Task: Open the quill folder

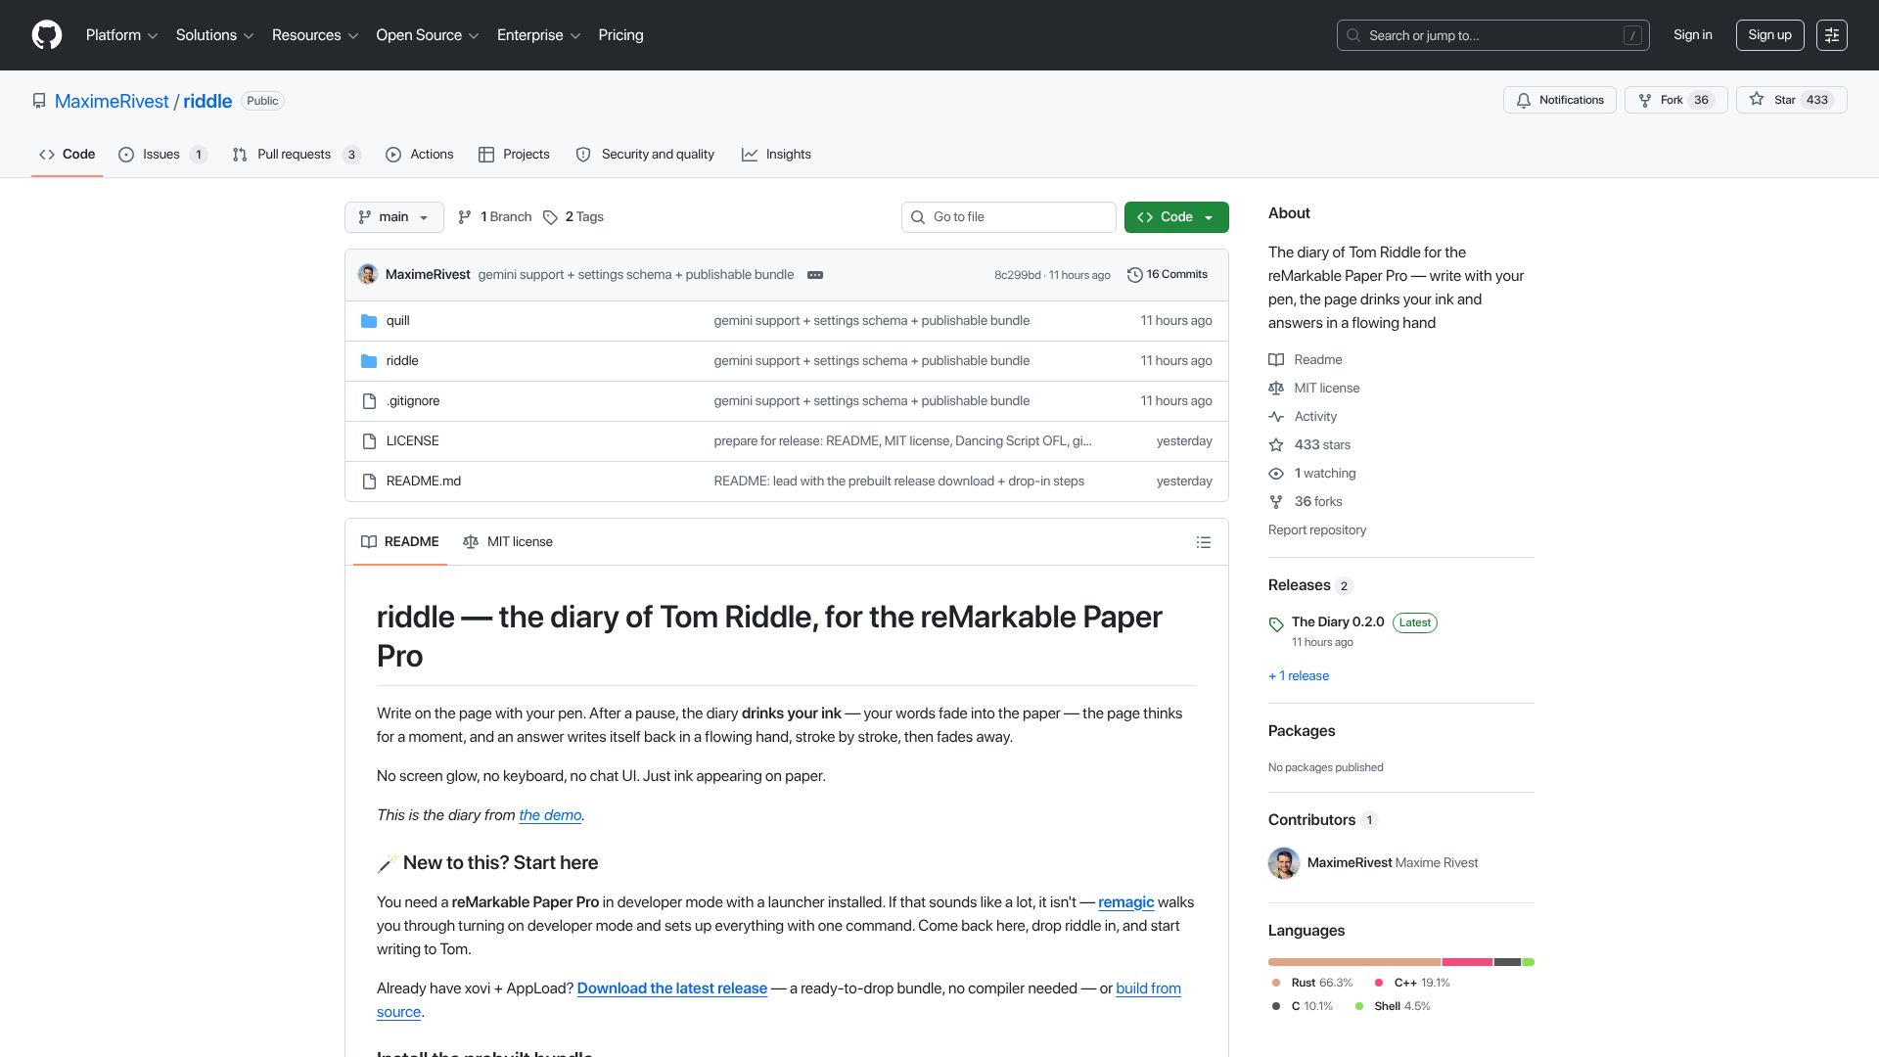Action: (397, 321)
